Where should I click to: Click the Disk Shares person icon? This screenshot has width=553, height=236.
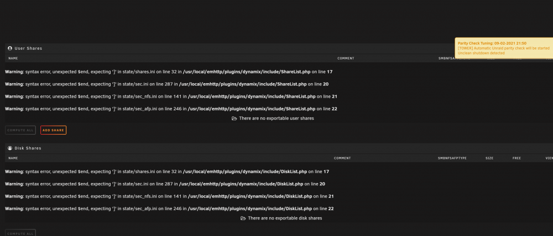(x=10, y=148)
